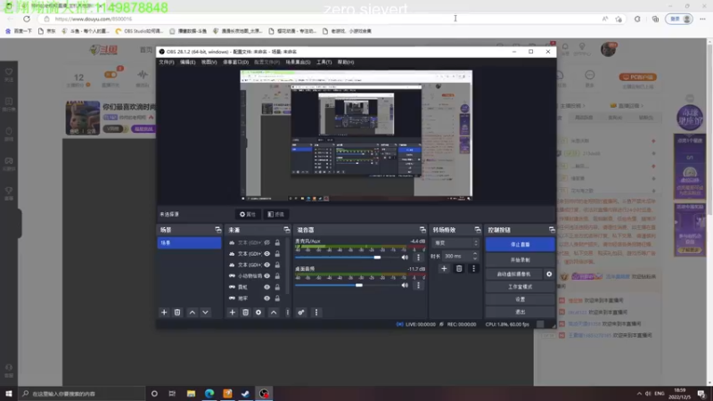Open 麦克风/Aux three-dot options
713x401 pixels.
coord(418,258)
